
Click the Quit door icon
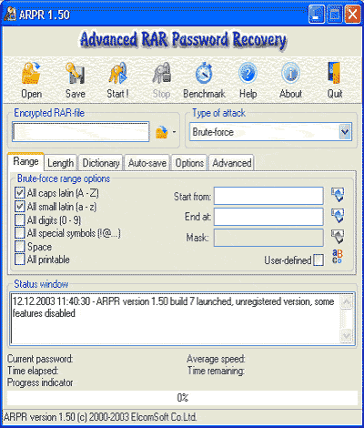coord(335,73)
